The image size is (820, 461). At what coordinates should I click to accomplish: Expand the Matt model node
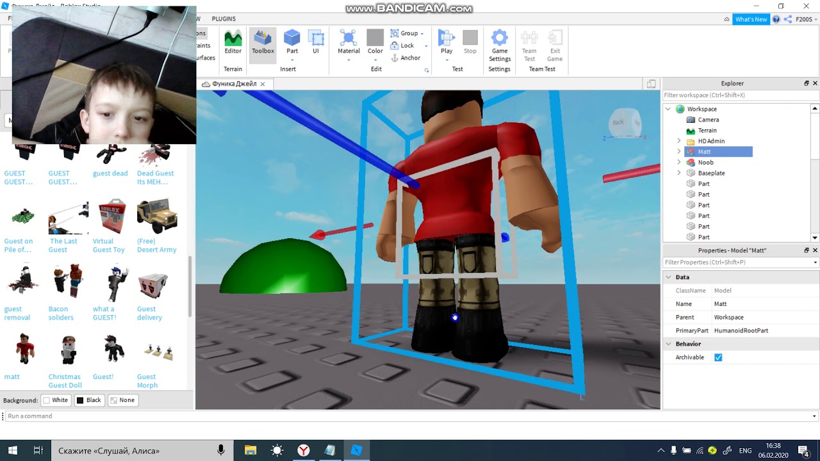tap(679, 152)
